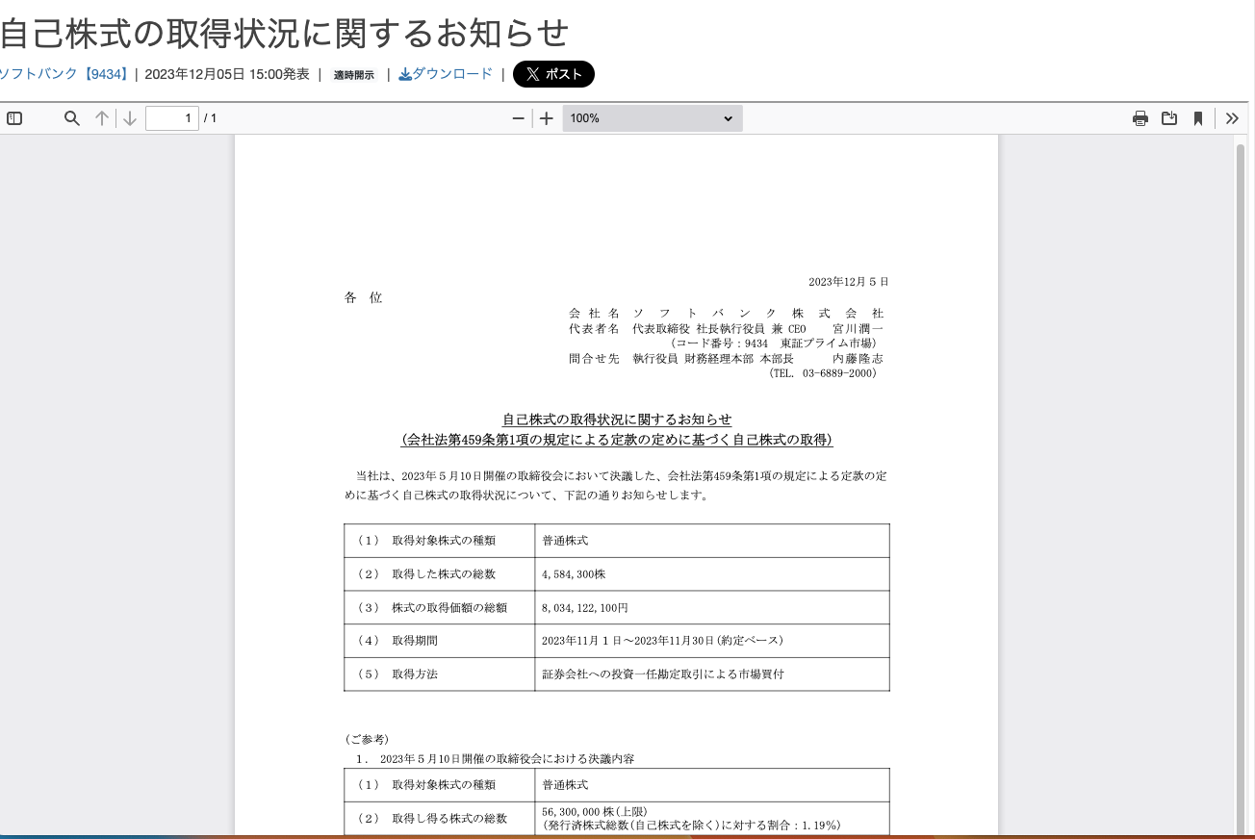Click the amount 8,034,122,100円
Image resolution: width=1255 pixels, height=839 pixels.
(x=585, y=608)
